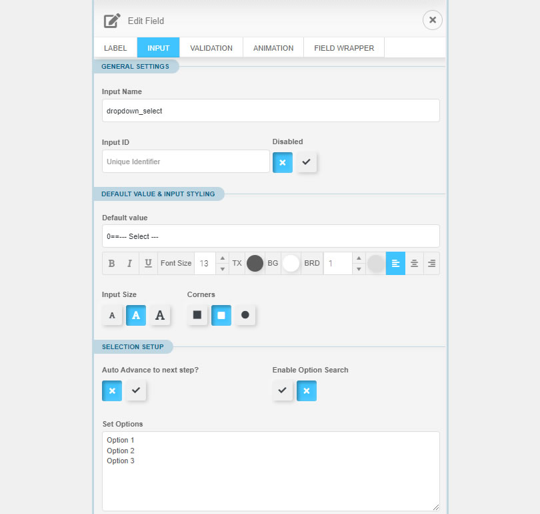540x514 pixels.
Task: Open the TX text color picker
Action: [x=255, y=264]
